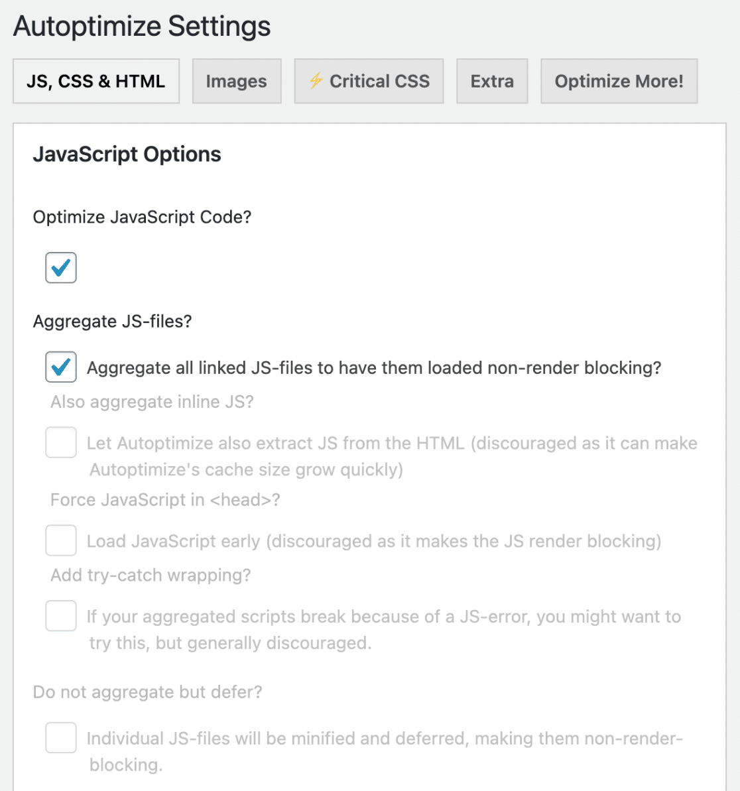
Task: Go to the Extra tab
Action: pyautogui.click(x=492, y=81)
